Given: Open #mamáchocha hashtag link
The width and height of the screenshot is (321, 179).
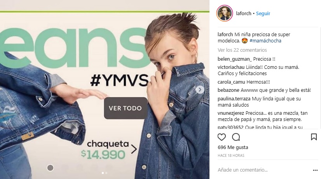Looking at the screenshot, I should click(x=265, y=41).
